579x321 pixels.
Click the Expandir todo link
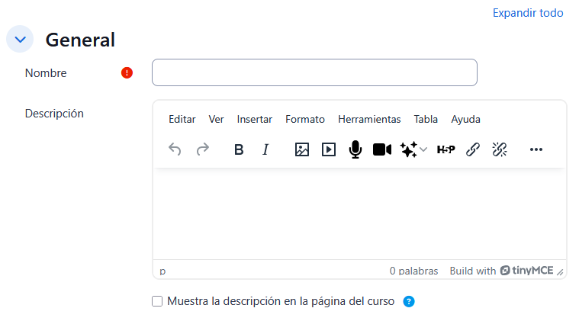coord(528,13)
